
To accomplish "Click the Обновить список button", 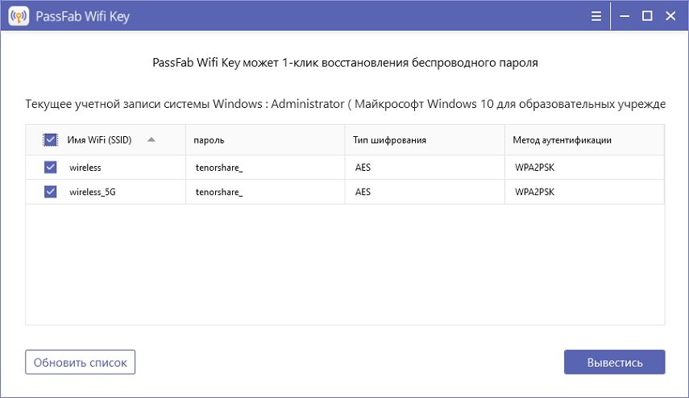I will tap(80, 362).
